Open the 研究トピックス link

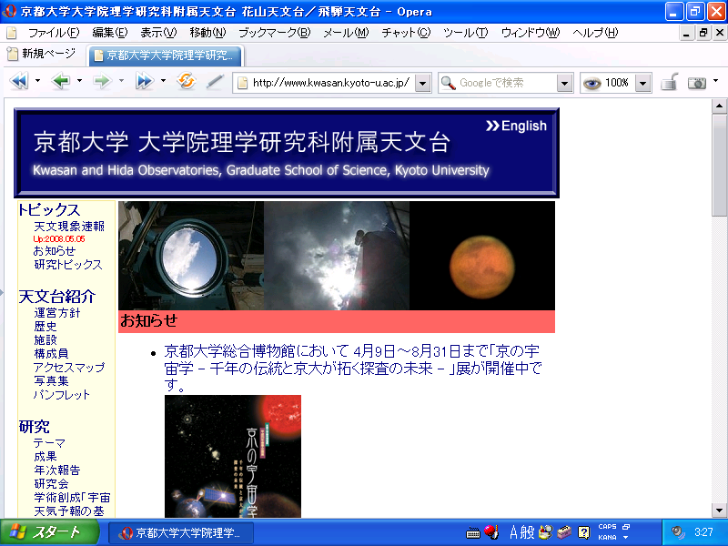point(67,264)
